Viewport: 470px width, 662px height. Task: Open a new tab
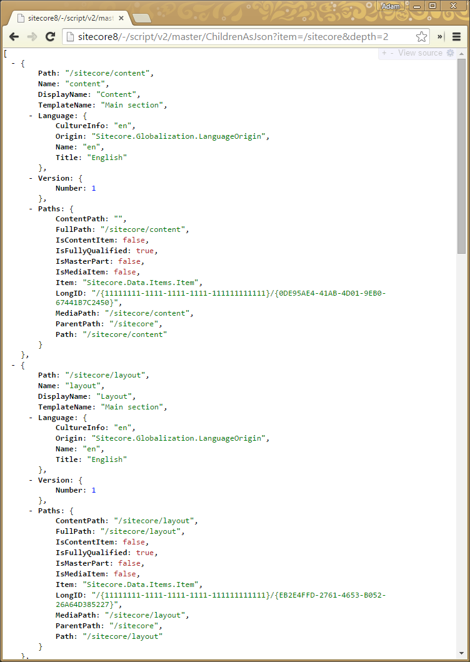141,18
